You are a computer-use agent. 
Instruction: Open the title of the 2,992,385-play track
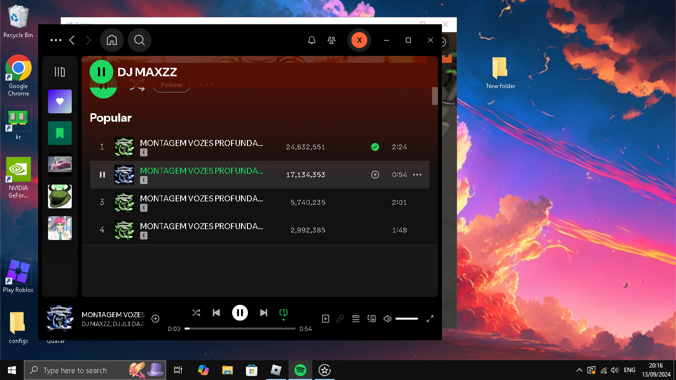(201, 226)
